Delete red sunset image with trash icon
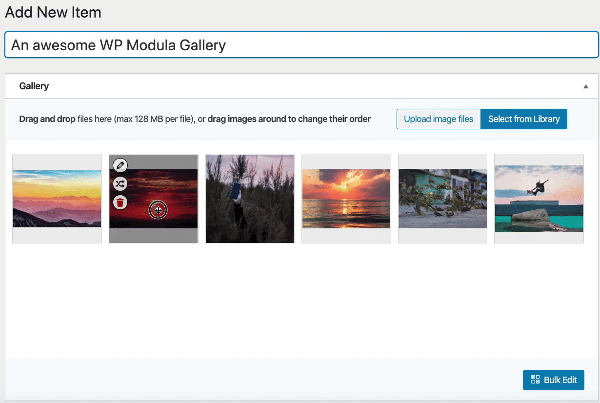Image resolution: width=600 pixels, height=403 pixels. 120,202
